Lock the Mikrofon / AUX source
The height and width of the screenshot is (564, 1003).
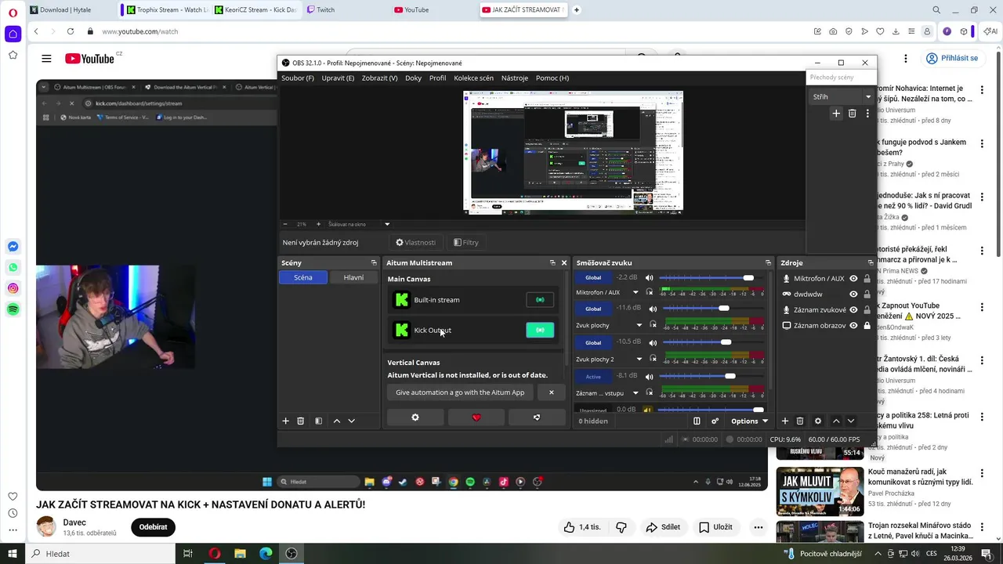[x=867, y=279]
